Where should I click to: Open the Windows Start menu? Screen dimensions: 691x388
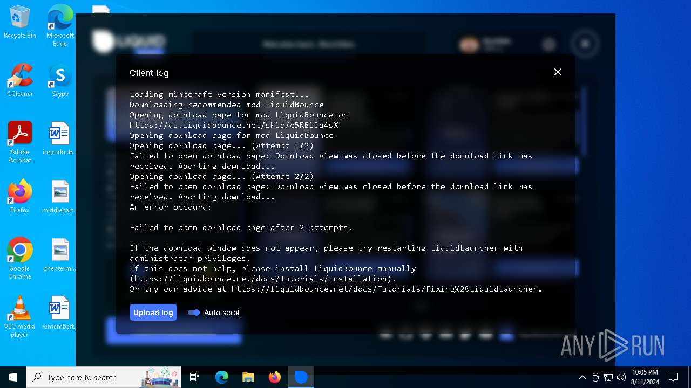[13, 377]
